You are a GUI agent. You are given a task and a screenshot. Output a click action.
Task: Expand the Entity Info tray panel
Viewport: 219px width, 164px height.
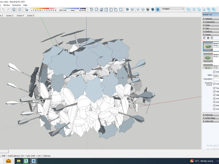coord(211,121)
